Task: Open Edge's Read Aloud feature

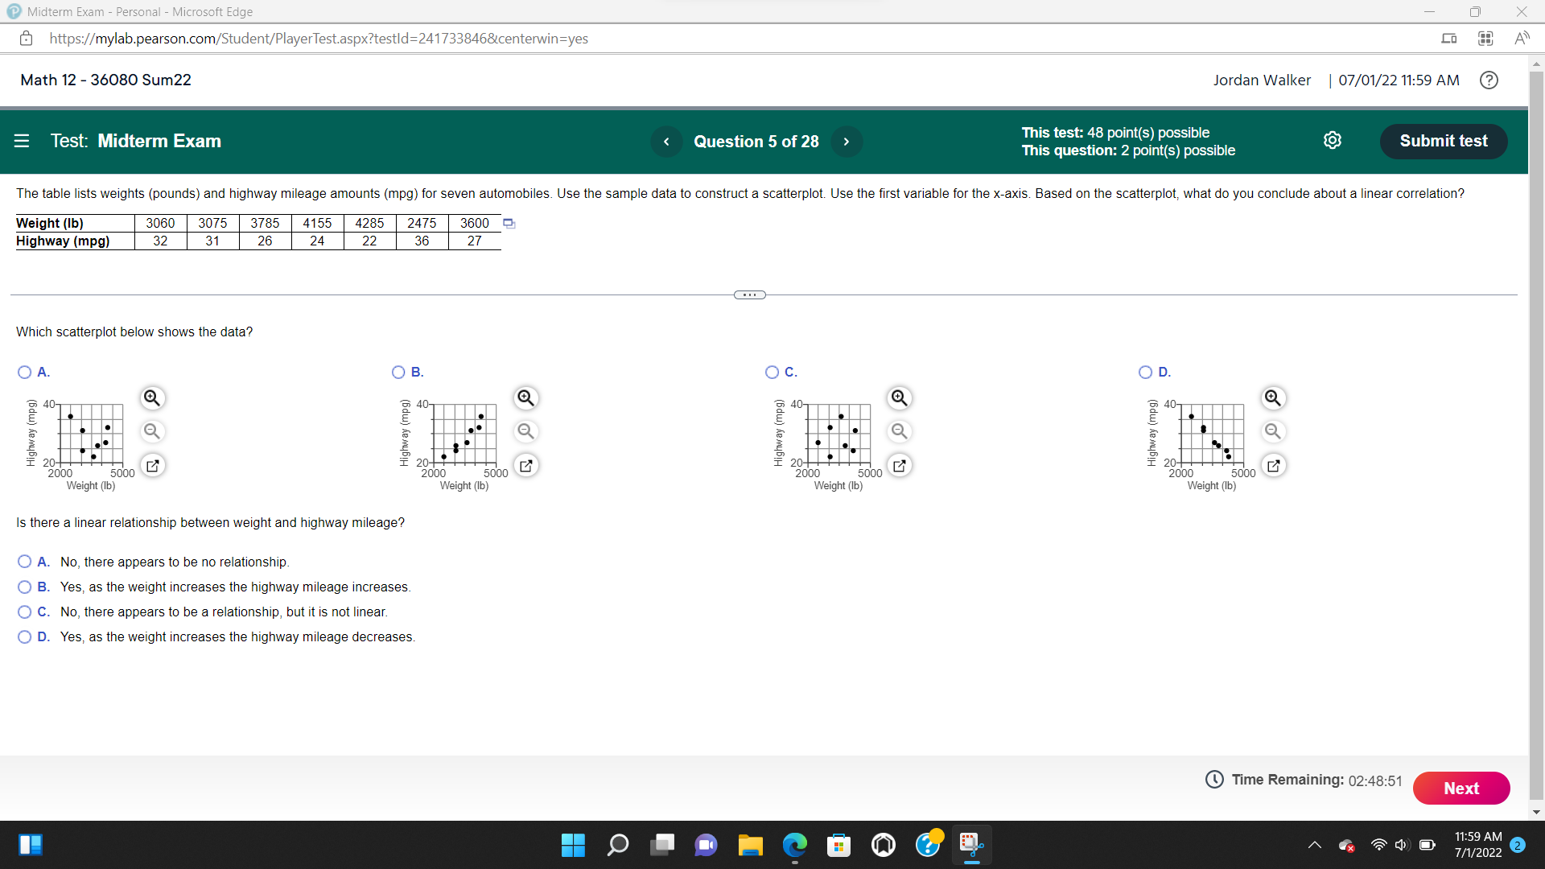Action: [1522, 38]
